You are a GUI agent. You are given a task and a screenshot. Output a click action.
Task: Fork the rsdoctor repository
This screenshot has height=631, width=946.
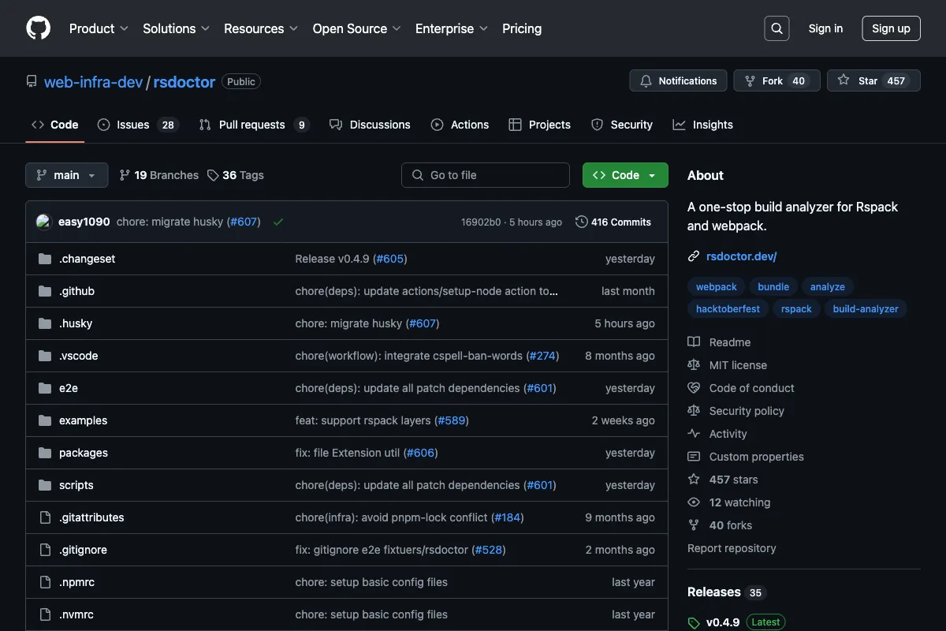click(x=777, y=80)
